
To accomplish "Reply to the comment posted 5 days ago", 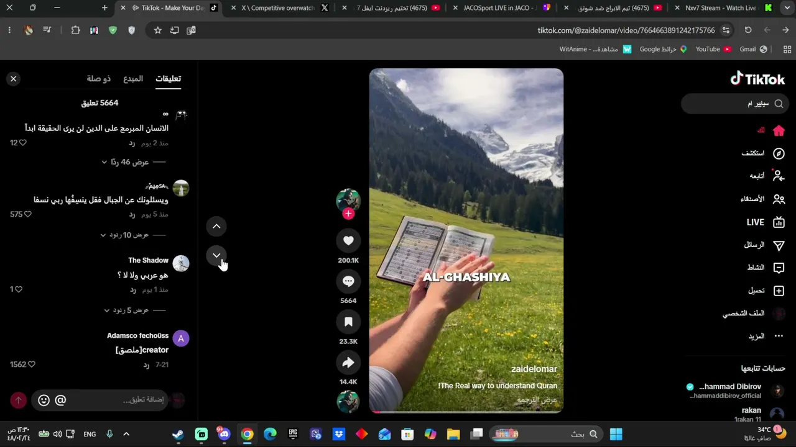I will [132, 214].
